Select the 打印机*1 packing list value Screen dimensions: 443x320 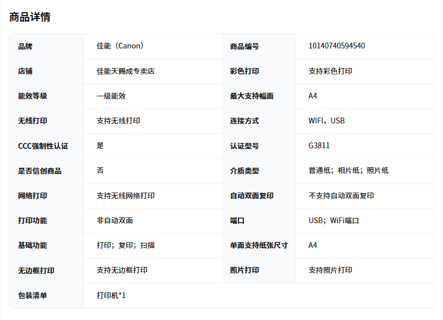coord(111,295)
